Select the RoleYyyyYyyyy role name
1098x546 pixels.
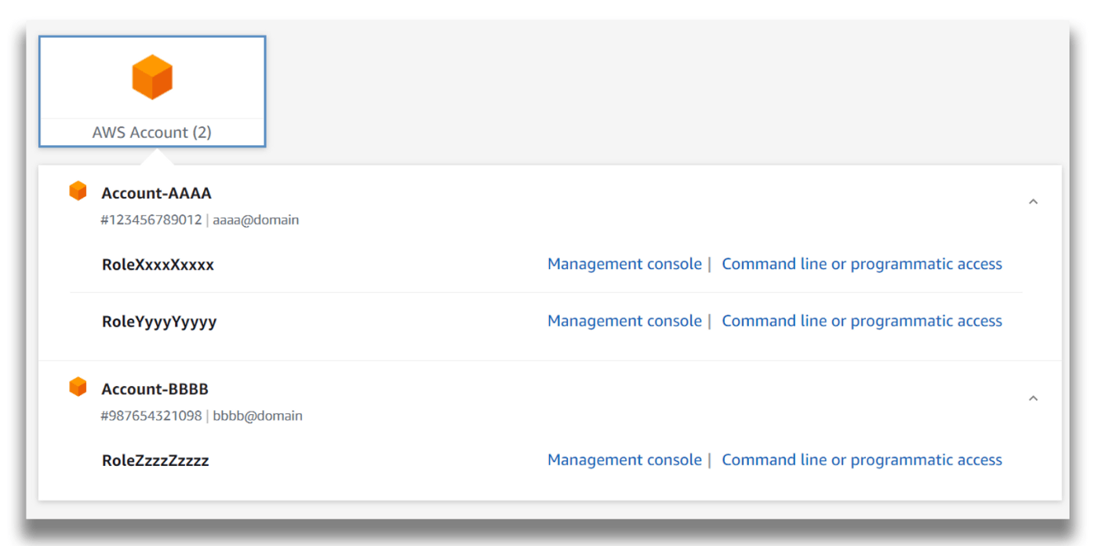[159, 322]
